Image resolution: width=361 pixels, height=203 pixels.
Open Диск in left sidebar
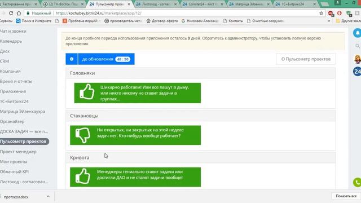pyautogui.click(x=5, y=51)
